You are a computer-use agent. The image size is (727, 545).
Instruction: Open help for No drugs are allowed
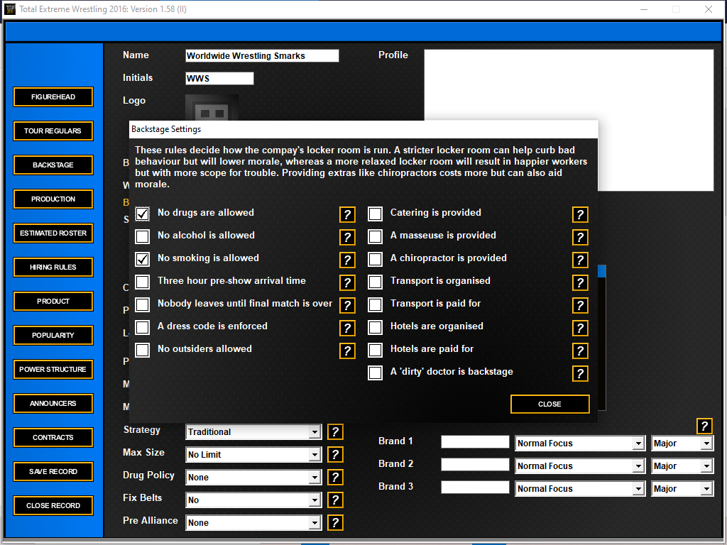pyautogui.click(x=347, y=214)
